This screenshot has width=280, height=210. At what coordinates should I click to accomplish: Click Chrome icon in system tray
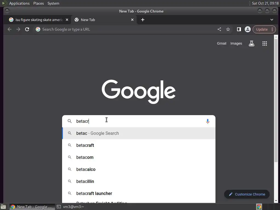coord(259,207)
